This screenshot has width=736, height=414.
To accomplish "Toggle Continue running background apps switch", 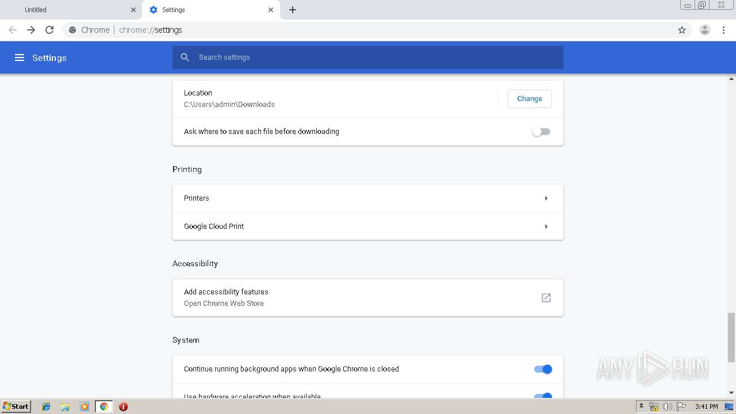I will point(543,369).
